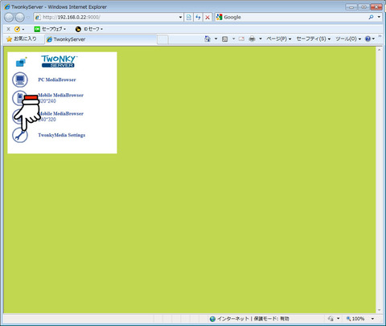This screenshot has width=386, height=326.
Task: Open the お気に入り favorites panel
Action: point(22,39)
